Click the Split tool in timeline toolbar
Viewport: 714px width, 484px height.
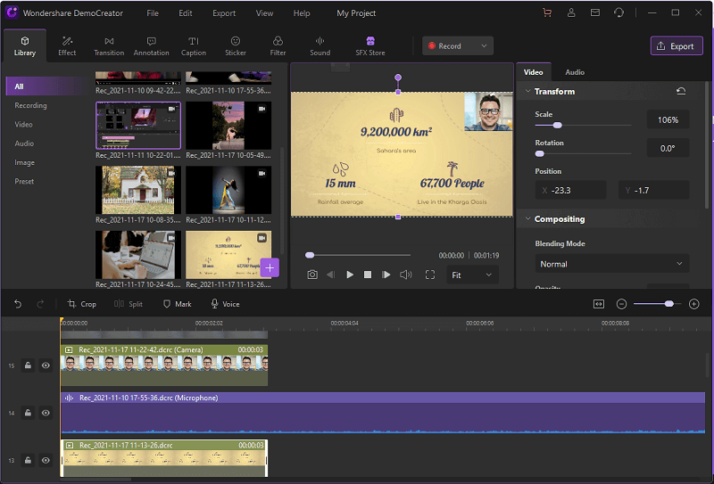(129, 304)
